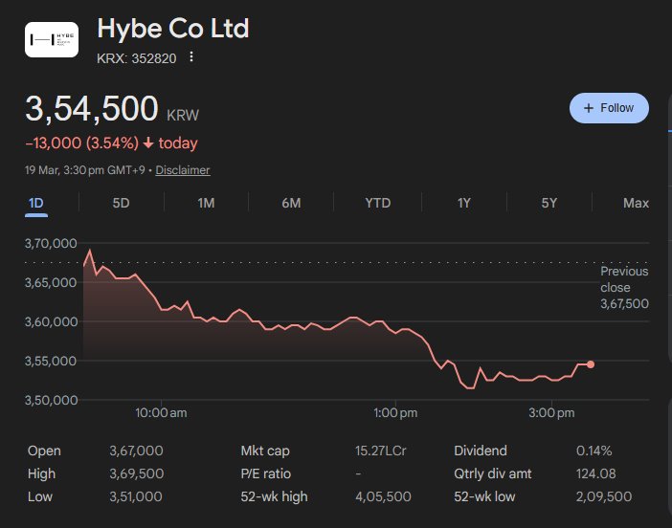Viewport: 672px width, 528px height.
Task: Open the Disclaimer link
Action: tap(183, 170)
